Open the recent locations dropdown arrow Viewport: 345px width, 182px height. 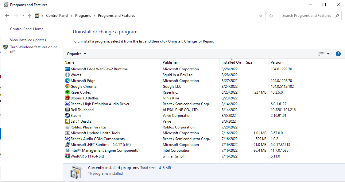click(23, 16)
